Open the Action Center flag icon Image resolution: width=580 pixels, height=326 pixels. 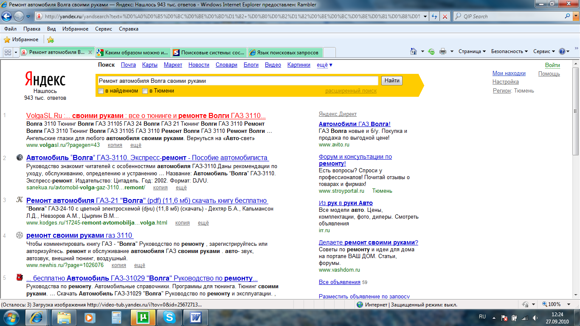coord(504,318)
